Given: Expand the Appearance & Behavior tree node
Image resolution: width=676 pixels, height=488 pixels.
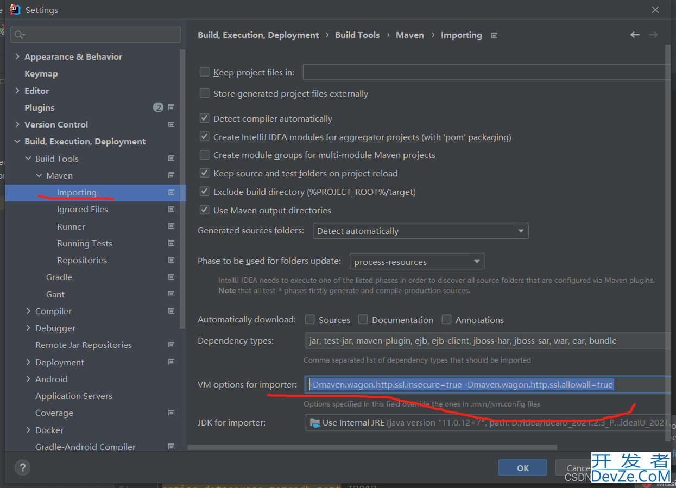Looking at the screenshot, I should (x=17, y=56).
